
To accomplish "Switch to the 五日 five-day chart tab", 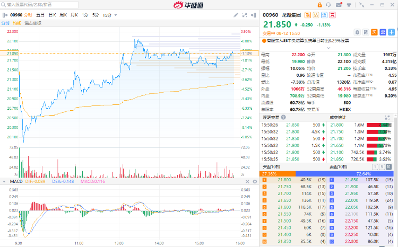I will (40, 15).
